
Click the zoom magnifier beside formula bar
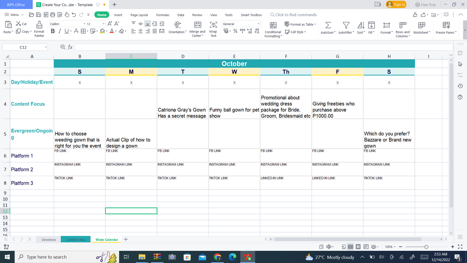point(63,47)
